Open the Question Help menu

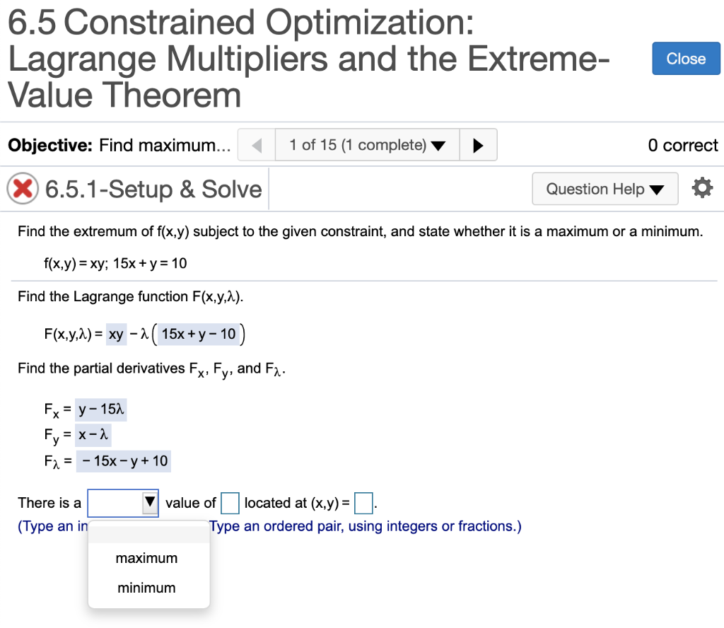605,189
